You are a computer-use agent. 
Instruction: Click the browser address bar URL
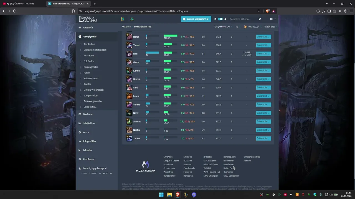pos(136,11)
